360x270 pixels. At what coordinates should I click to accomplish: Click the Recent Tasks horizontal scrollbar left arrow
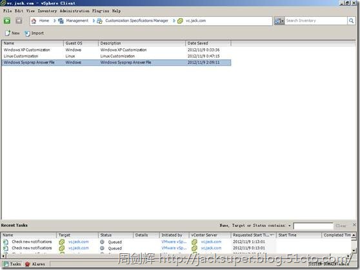point(3,256)
